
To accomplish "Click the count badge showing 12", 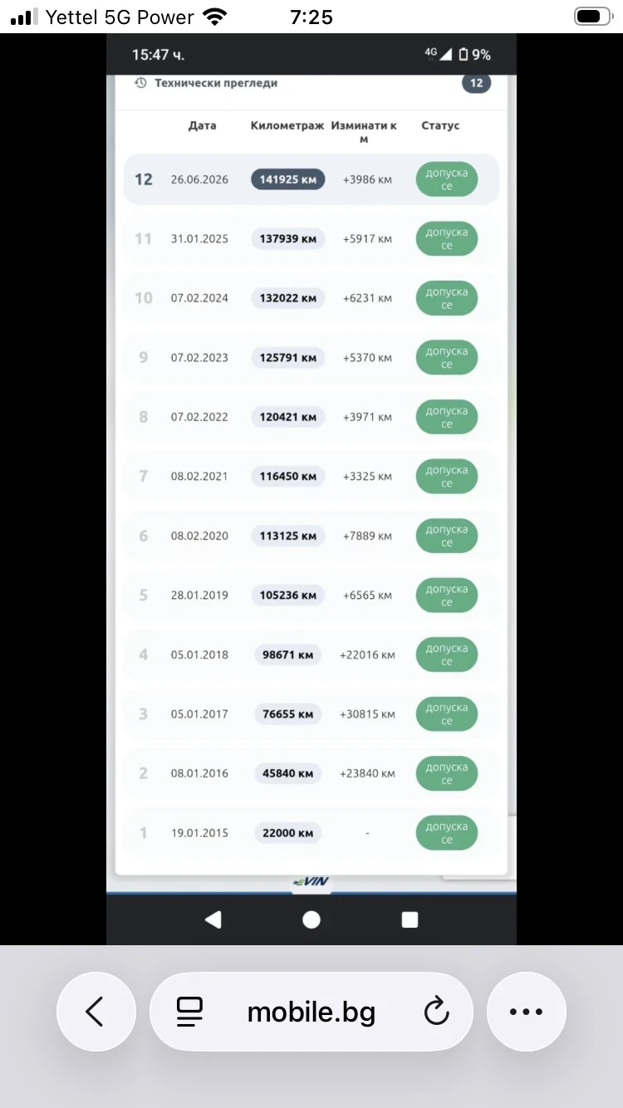I will [x=476, y=83].
